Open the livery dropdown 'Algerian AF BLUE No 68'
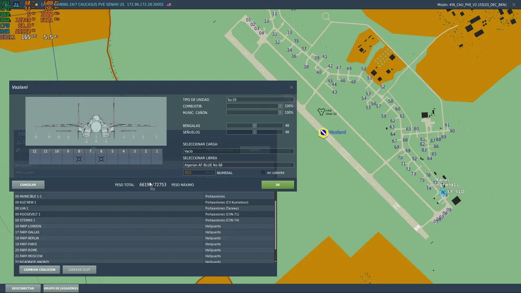Screen dimensions: 521x293 [239, 165]
